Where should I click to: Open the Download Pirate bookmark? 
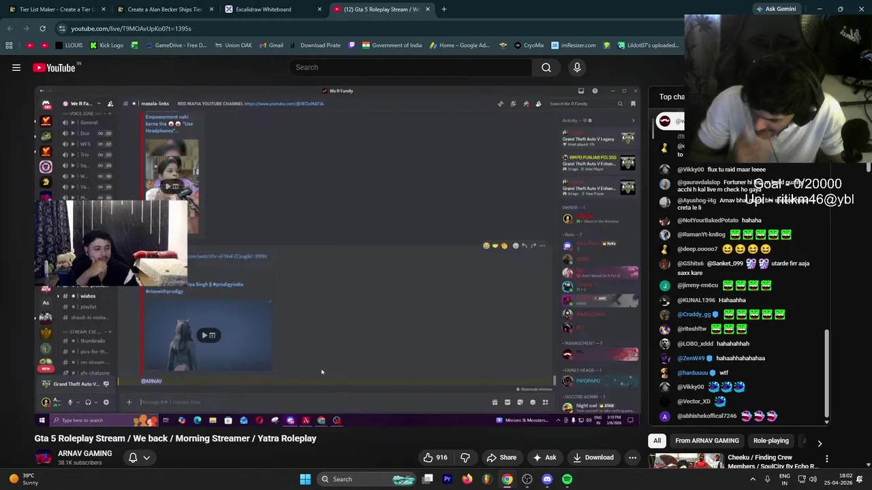(x=315, y=46)
